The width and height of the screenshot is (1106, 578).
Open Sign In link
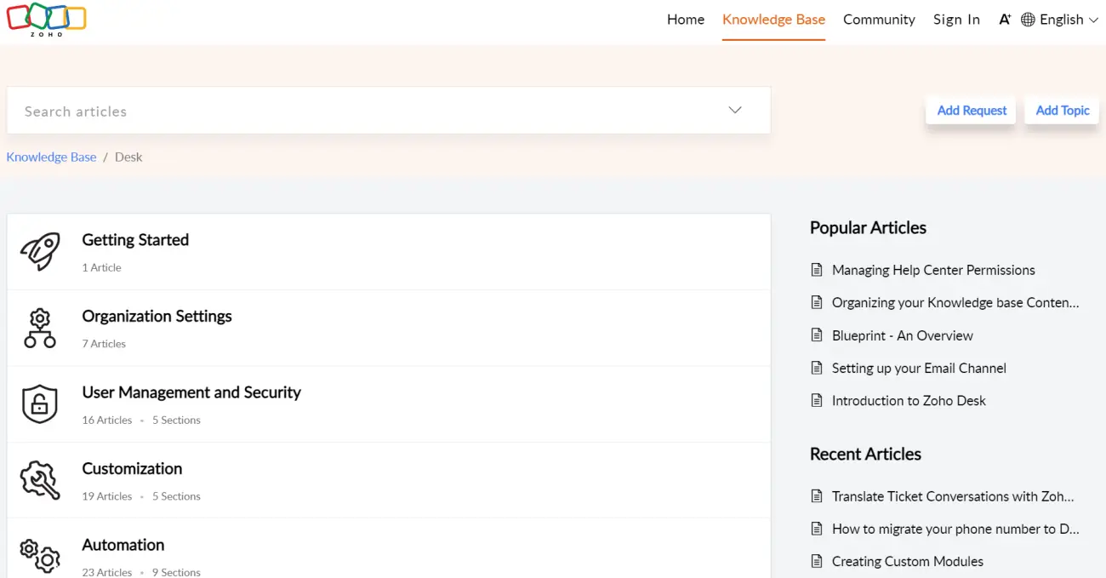956,20
